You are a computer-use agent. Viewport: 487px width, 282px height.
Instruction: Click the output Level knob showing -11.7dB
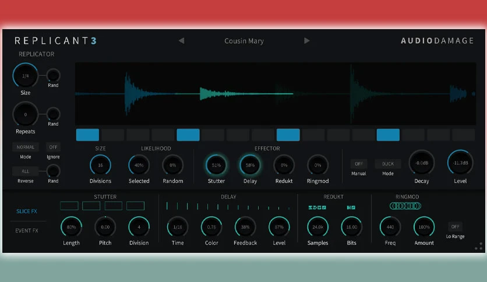point(460,163)
